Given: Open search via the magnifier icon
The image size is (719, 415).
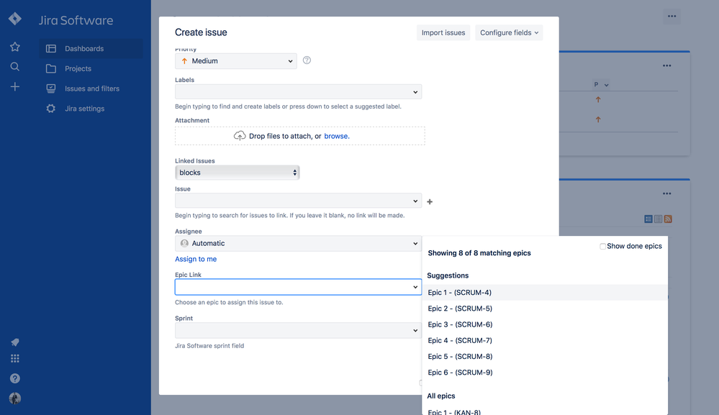Looking at the screenshot, I should click(x=14, y=67).
